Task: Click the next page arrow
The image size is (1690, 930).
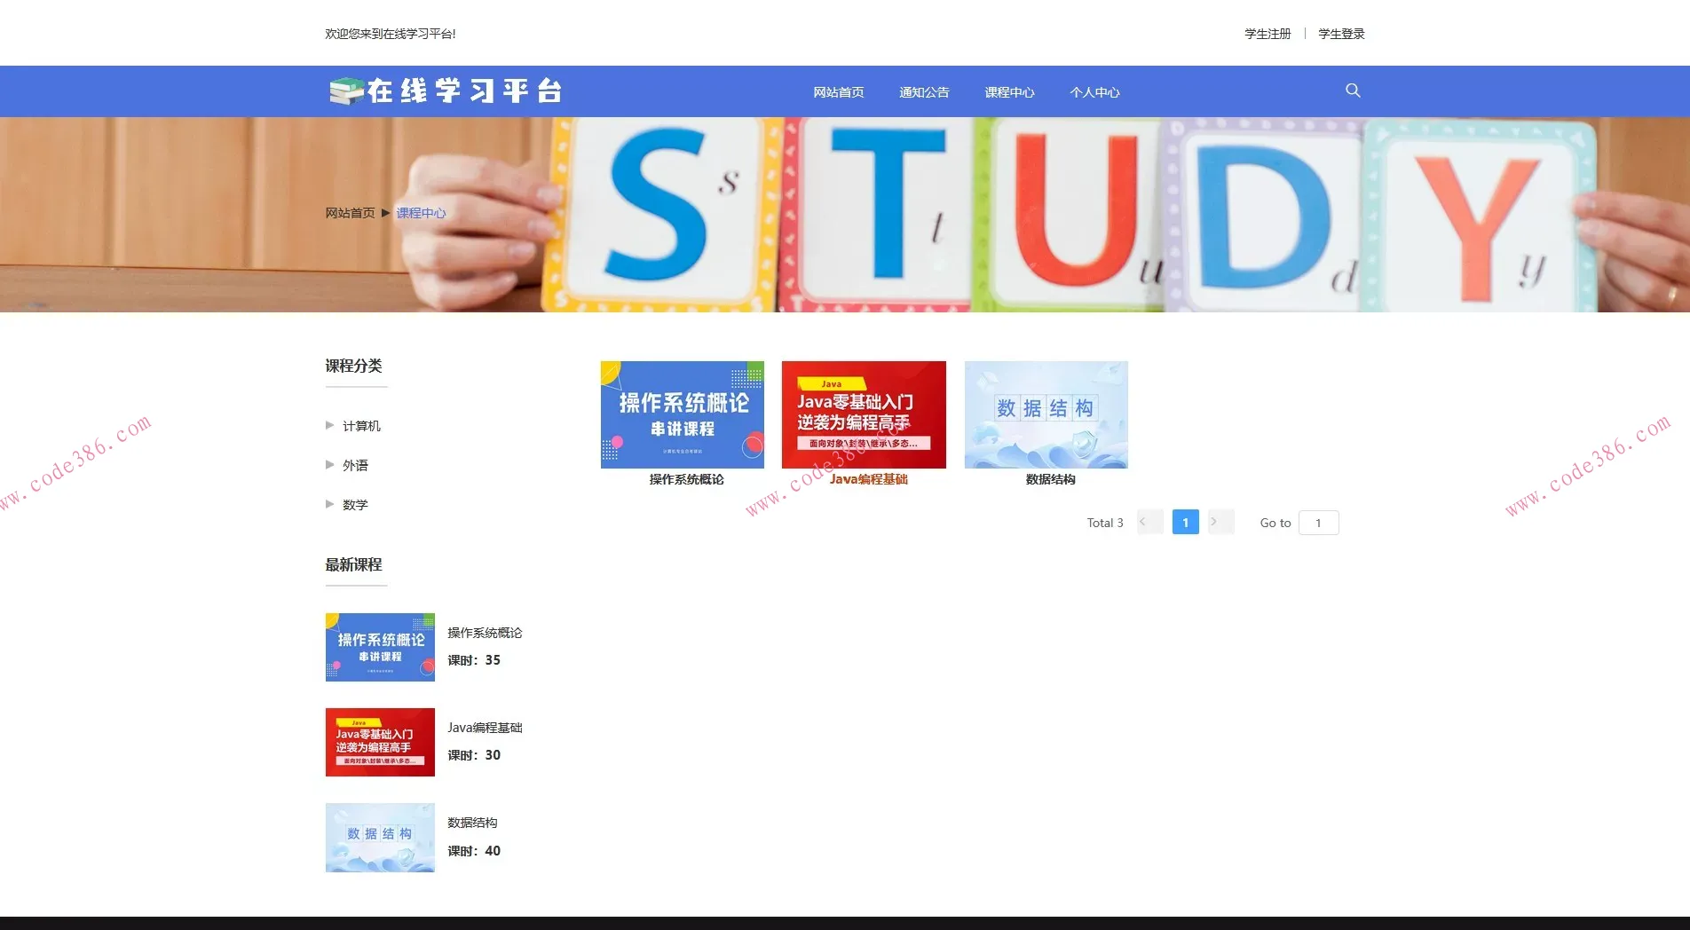Action: pyautogui.click(x=1220, y=522)
